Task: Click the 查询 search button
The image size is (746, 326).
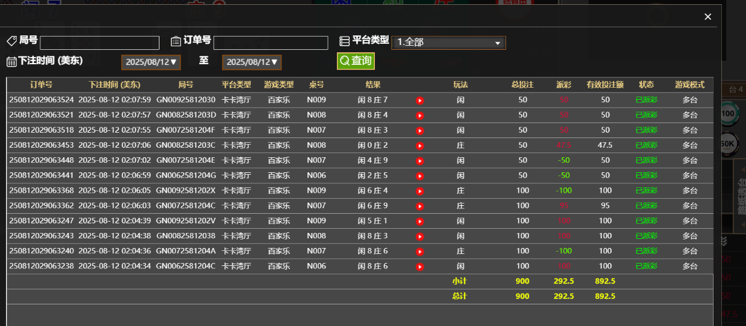Action: coord(356,61)
